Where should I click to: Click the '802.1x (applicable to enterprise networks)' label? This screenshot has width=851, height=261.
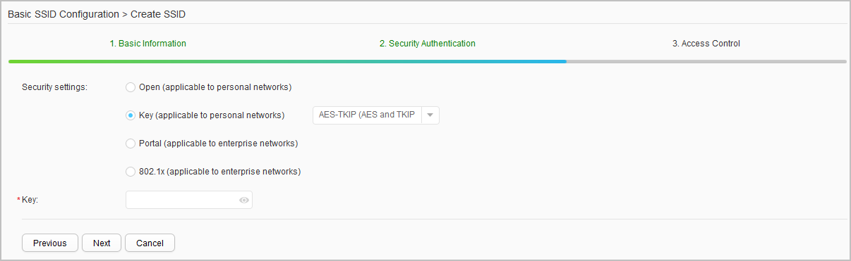click(x=220, y=172)
